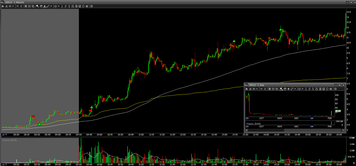Image resolution: width=356 pixels, height=166 pixels.
Task: Switch 1 Day window to Weekly (W)
Action: click(331, 89)
